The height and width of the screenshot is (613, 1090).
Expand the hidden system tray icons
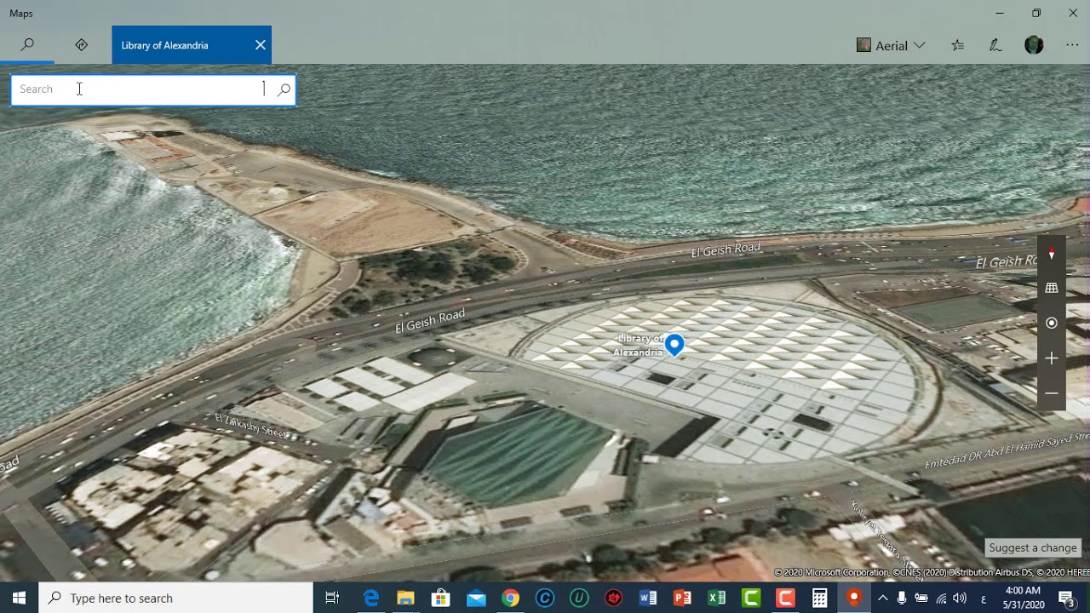pyautogui.click(x=882, y=598)
